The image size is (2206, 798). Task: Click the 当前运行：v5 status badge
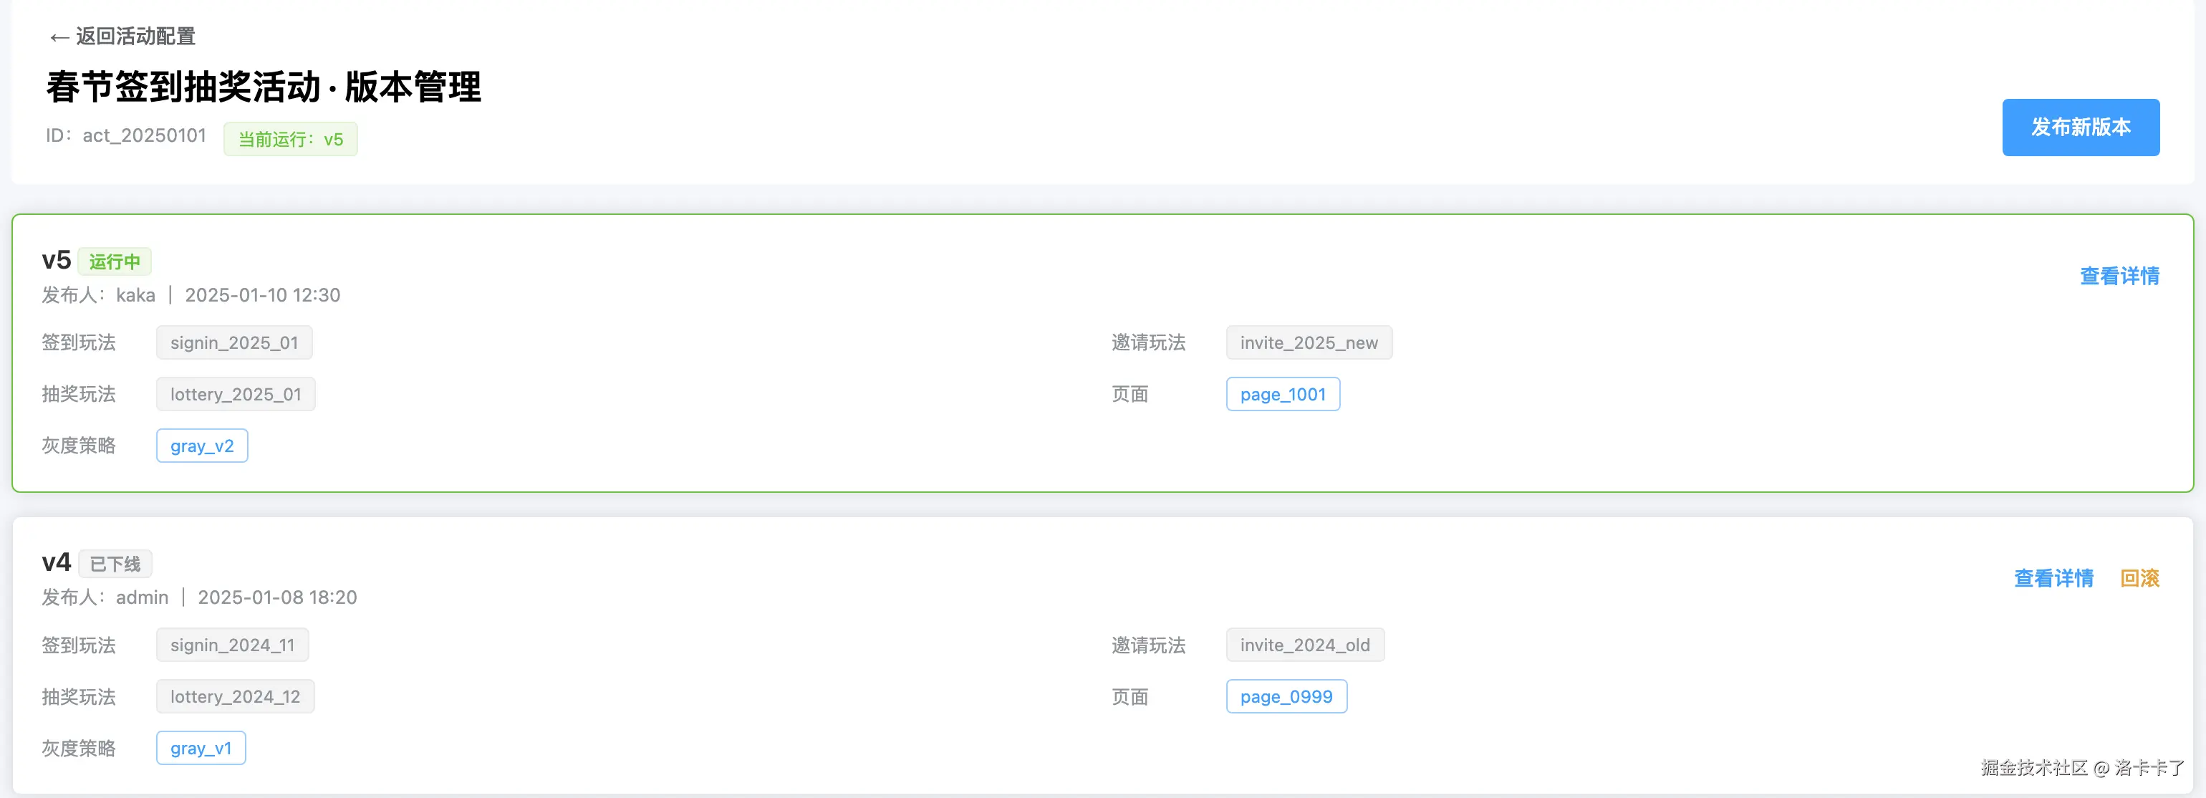tap(290, 140)
